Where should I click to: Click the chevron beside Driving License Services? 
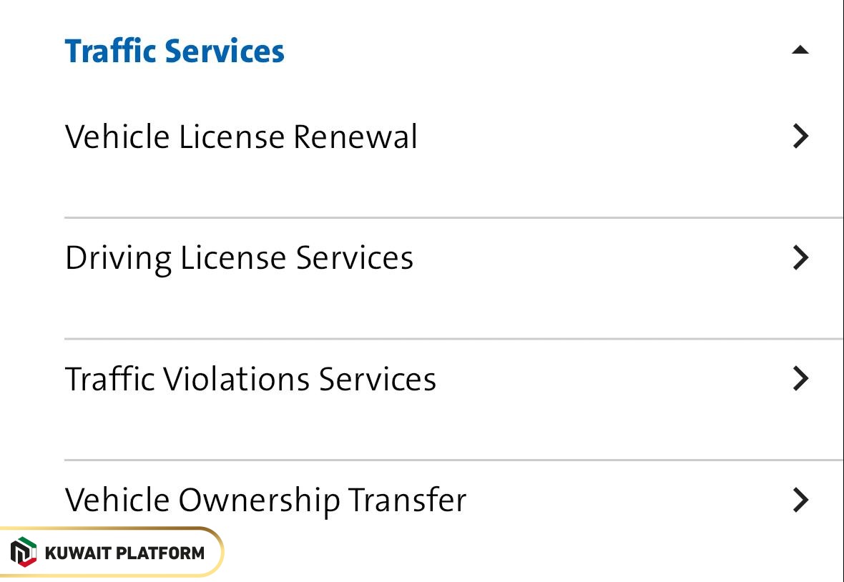click(x=800, y=257)
